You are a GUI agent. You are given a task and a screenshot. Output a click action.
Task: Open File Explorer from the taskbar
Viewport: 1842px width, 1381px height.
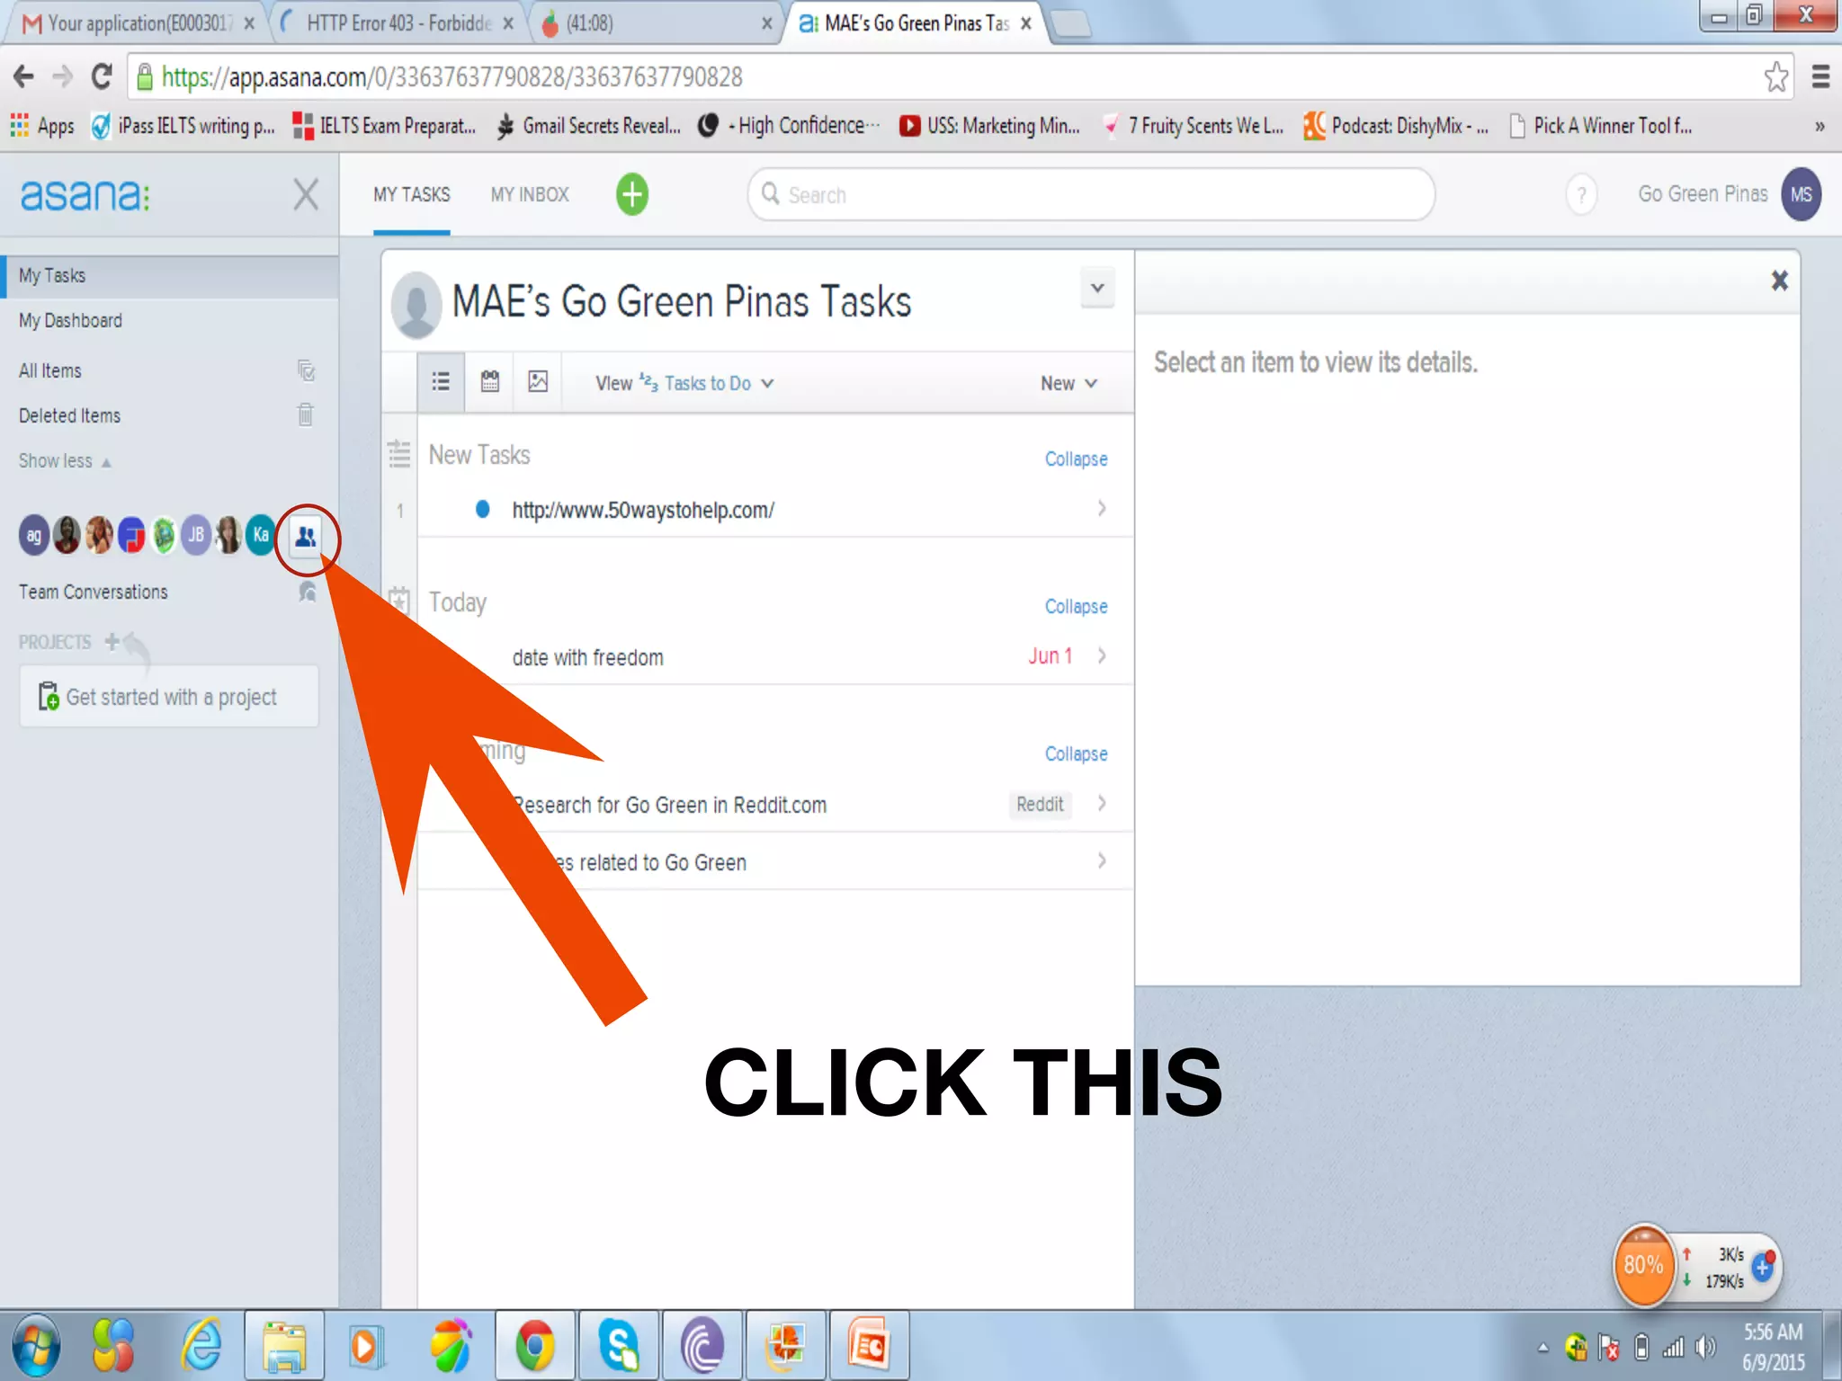284,1346
